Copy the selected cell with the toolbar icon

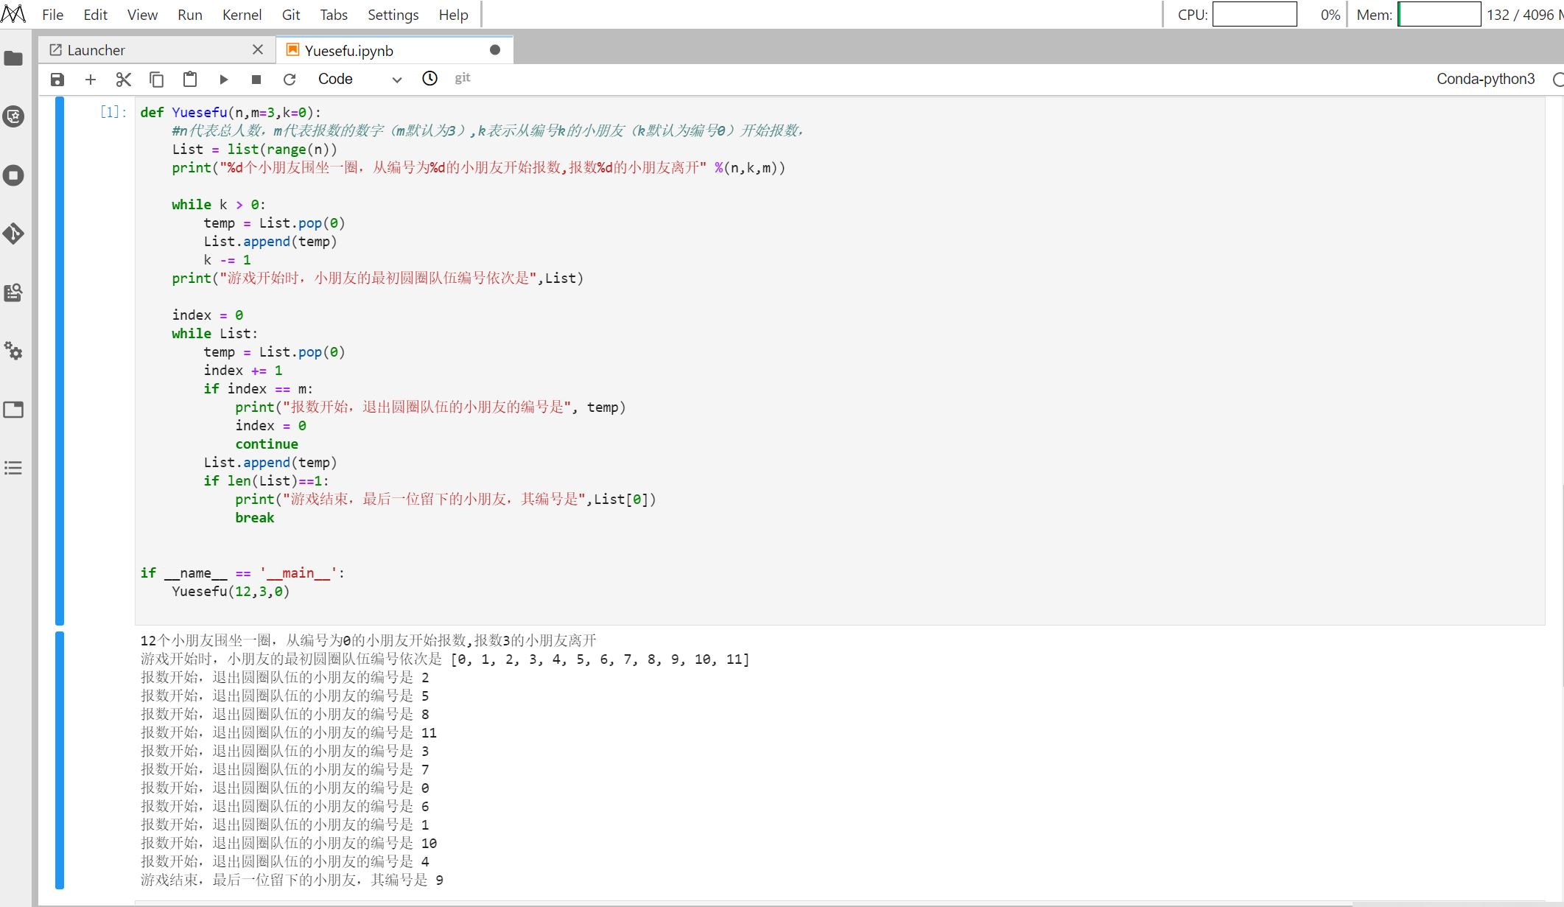156,80
